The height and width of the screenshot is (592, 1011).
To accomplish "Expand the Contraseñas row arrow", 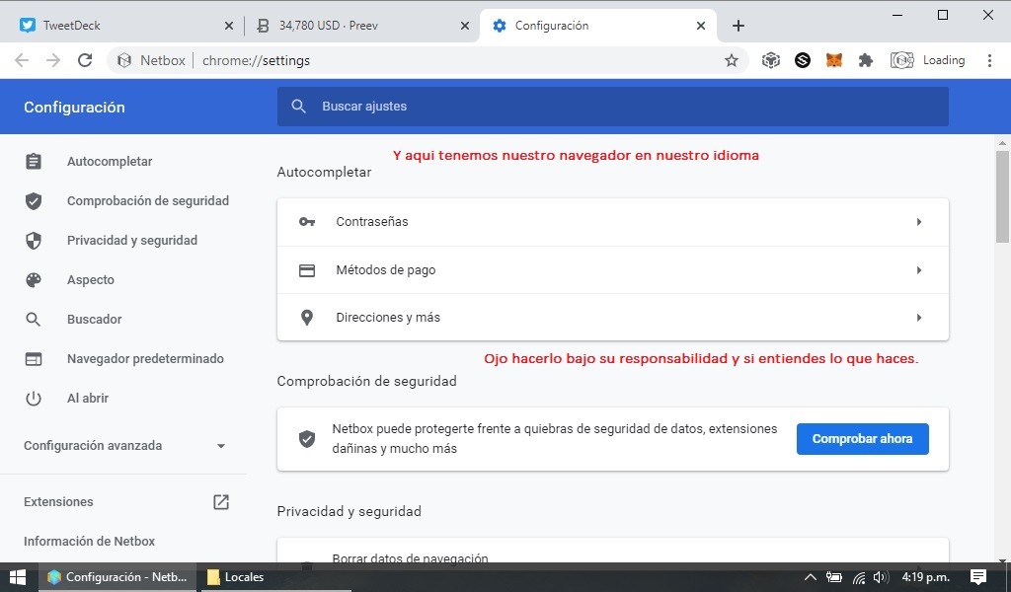I will pos(919,222).
